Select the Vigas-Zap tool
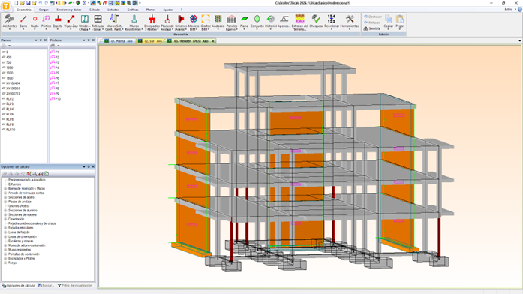 click(71, 22)
